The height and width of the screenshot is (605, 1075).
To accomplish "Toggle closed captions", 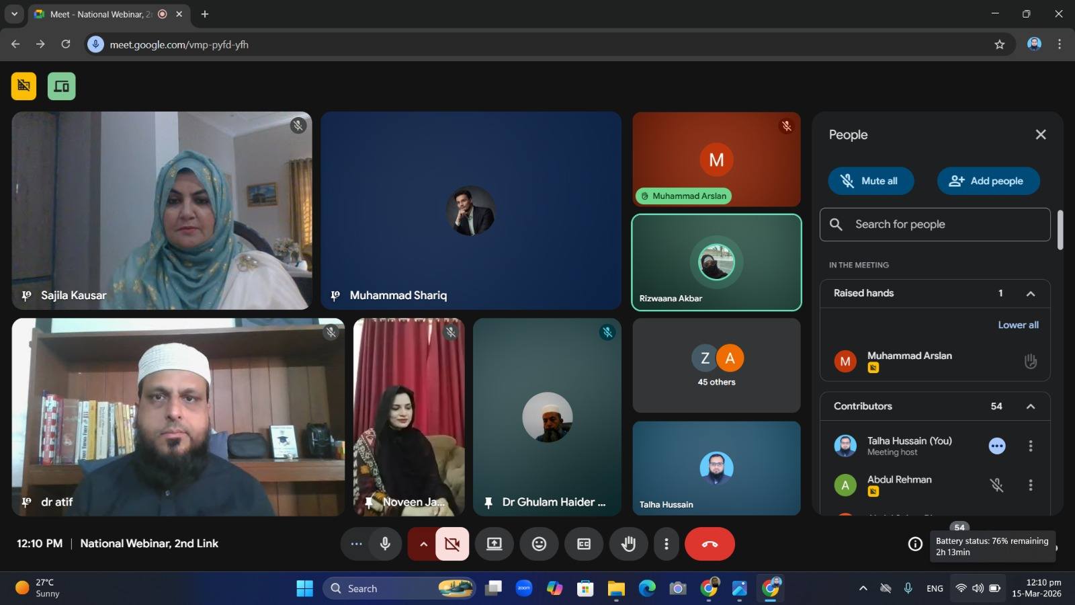I will [584, 544].
